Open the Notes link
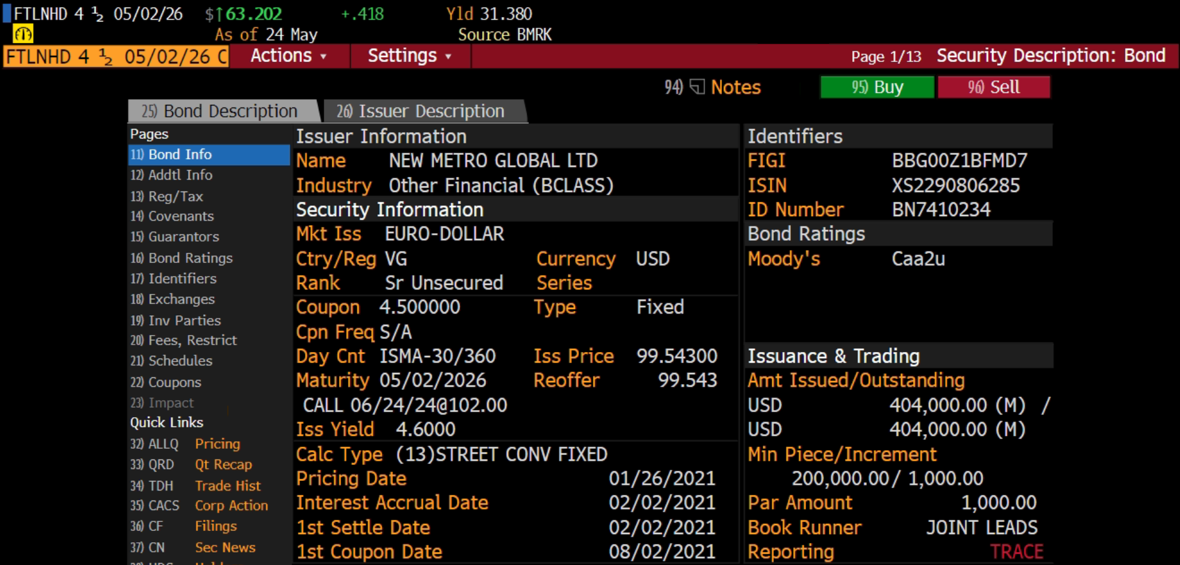Viewport: 1180px width, 565px height. tap(735, 87)
